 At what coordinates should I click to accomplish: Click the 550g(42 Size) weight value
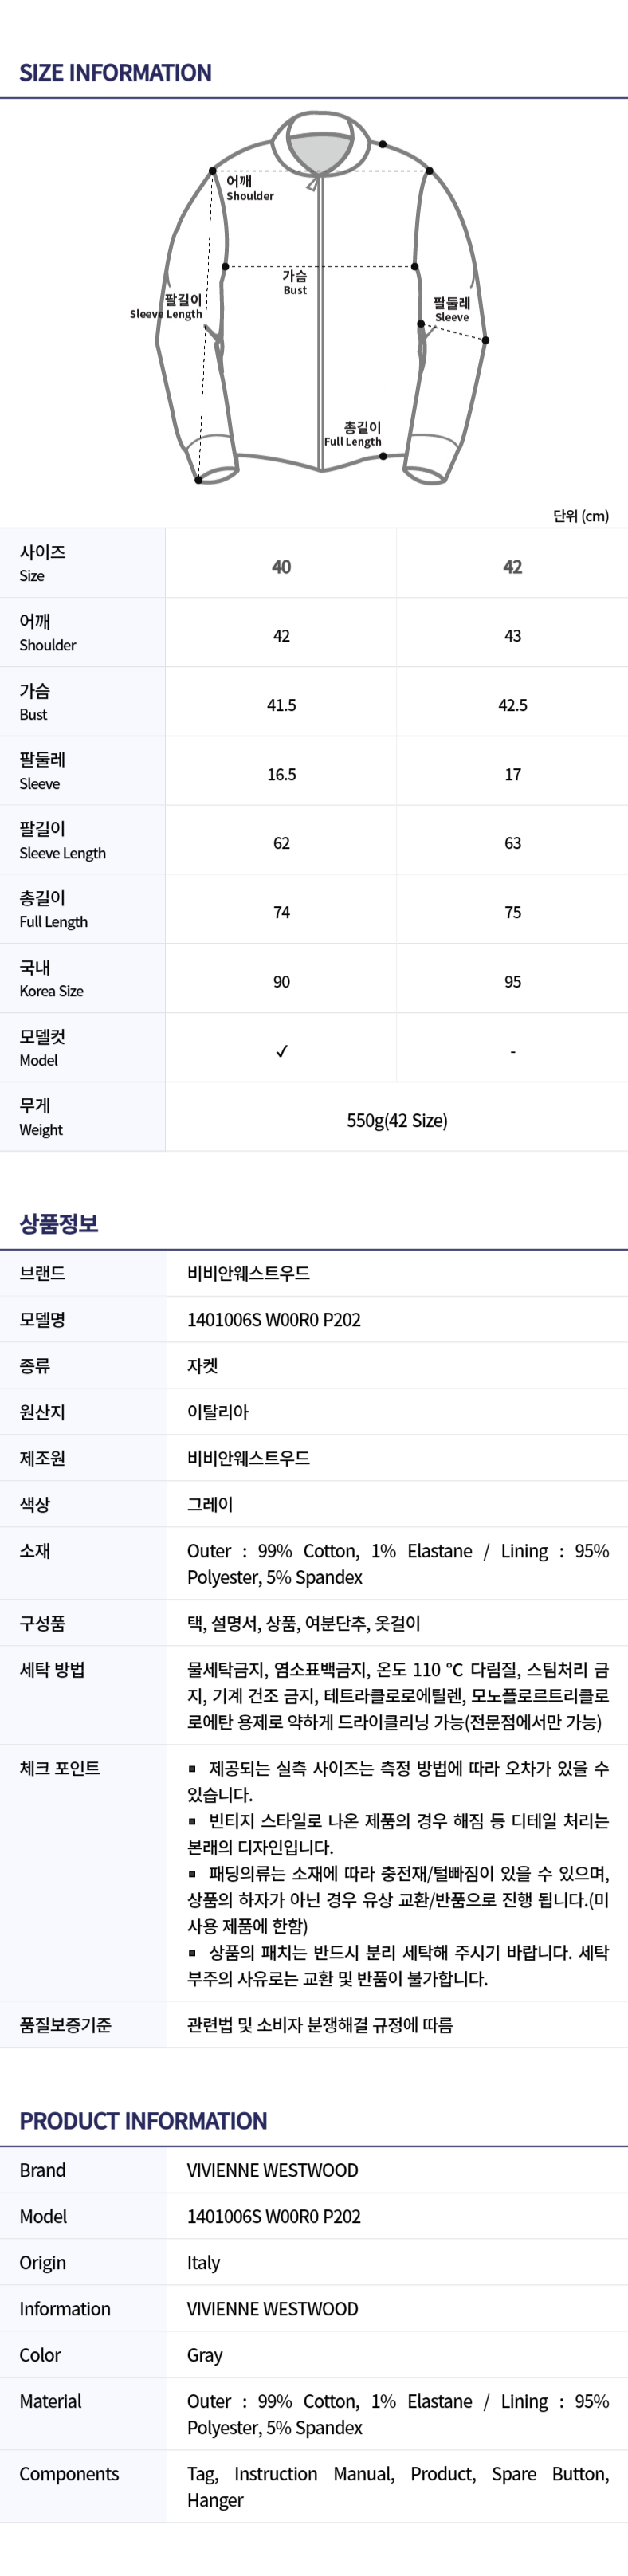397,1120
